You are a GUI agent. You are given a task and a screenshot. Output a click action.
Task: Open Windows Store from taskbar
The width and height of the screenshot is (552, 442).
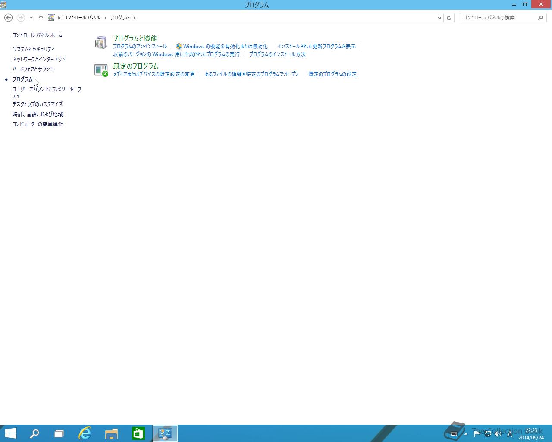click(x=138, y=433)
